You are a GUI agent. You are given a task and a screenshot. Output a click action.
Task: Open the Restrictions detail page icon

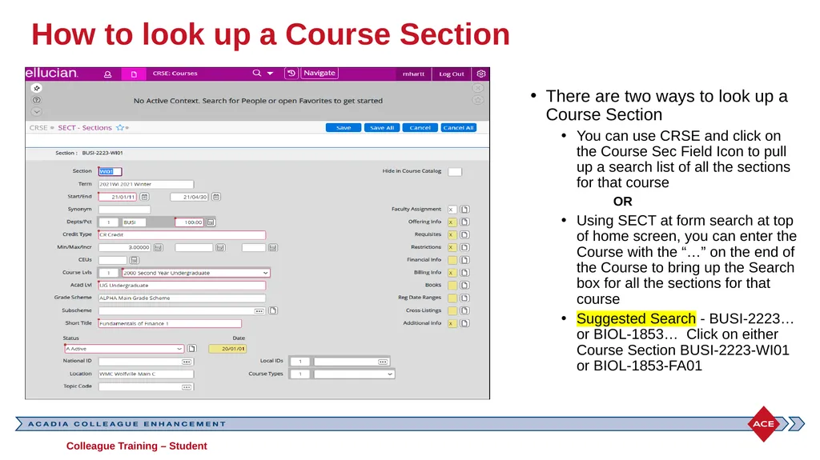pyautogui.click(x=465, y=247)
